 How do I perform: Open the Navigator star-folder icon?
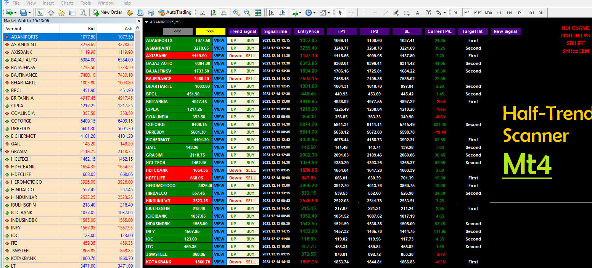61,13
